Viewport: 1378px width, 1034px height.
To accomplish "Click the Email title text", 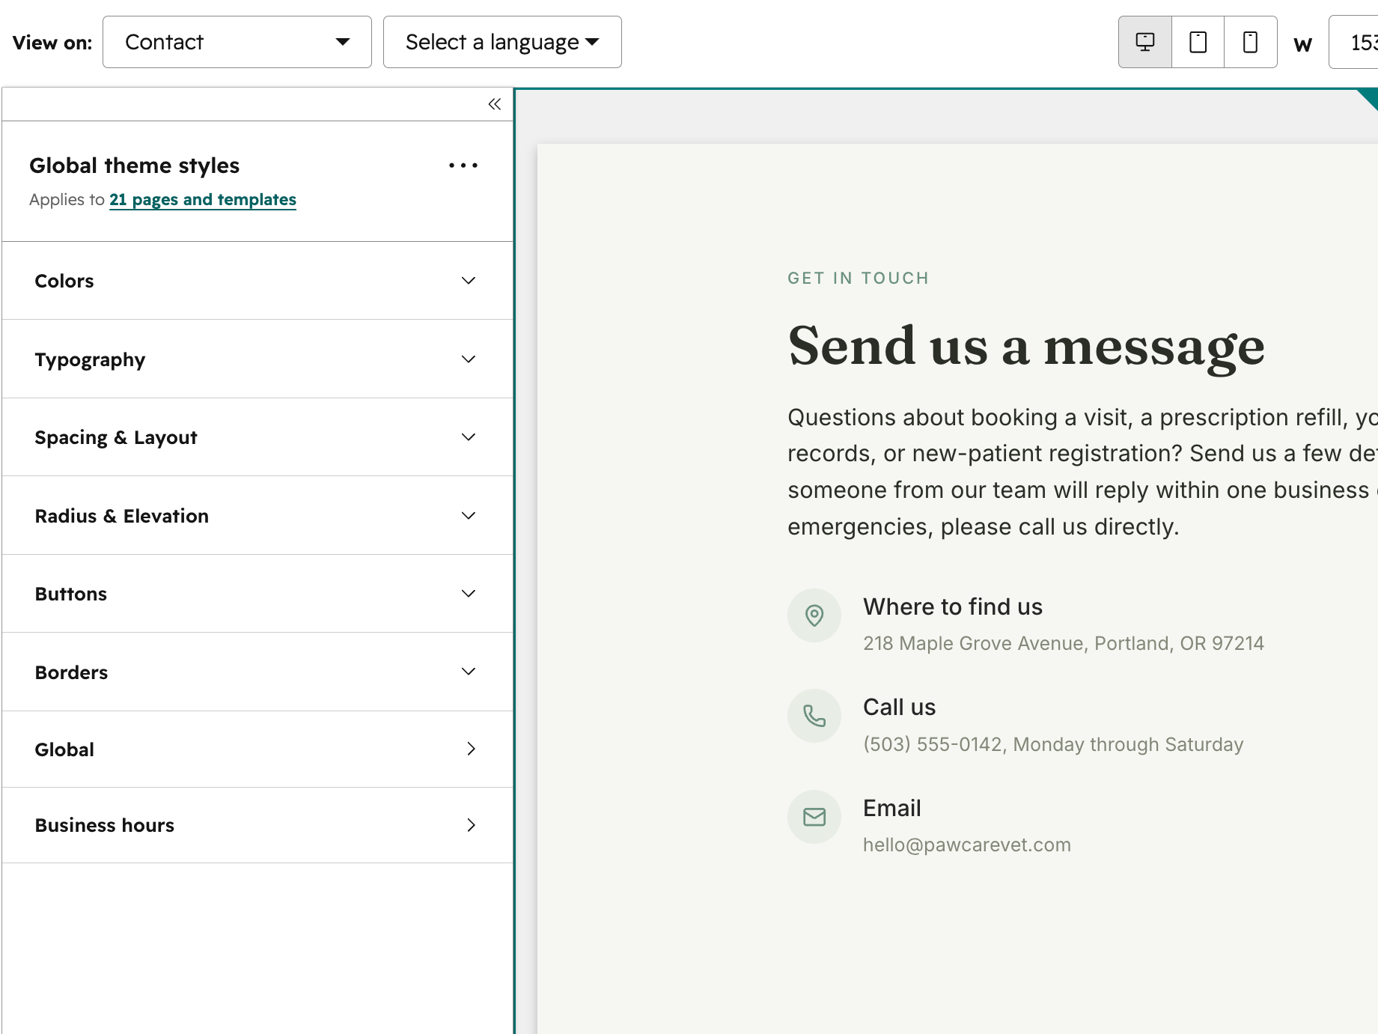I will 892,808.
